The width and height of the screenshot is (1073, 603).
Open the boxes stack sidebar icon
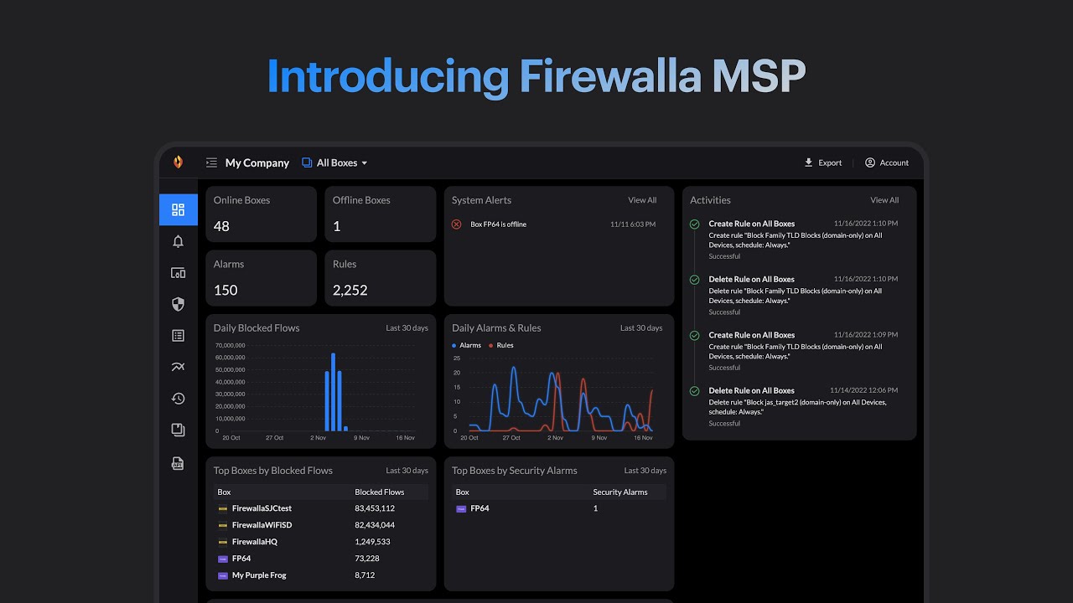click(178, 430)
